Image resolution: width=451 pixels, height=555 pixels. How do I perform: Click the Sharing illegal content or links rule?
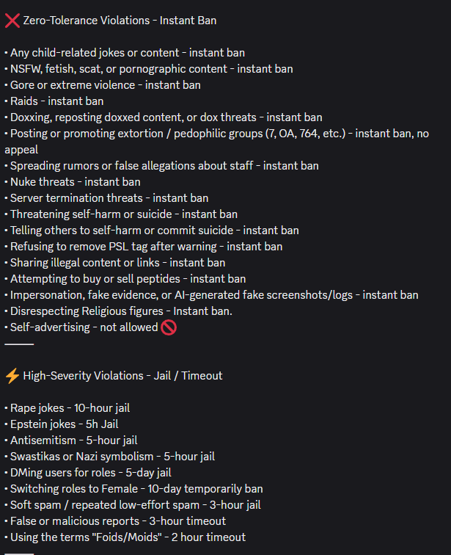(x=117, y=263)
